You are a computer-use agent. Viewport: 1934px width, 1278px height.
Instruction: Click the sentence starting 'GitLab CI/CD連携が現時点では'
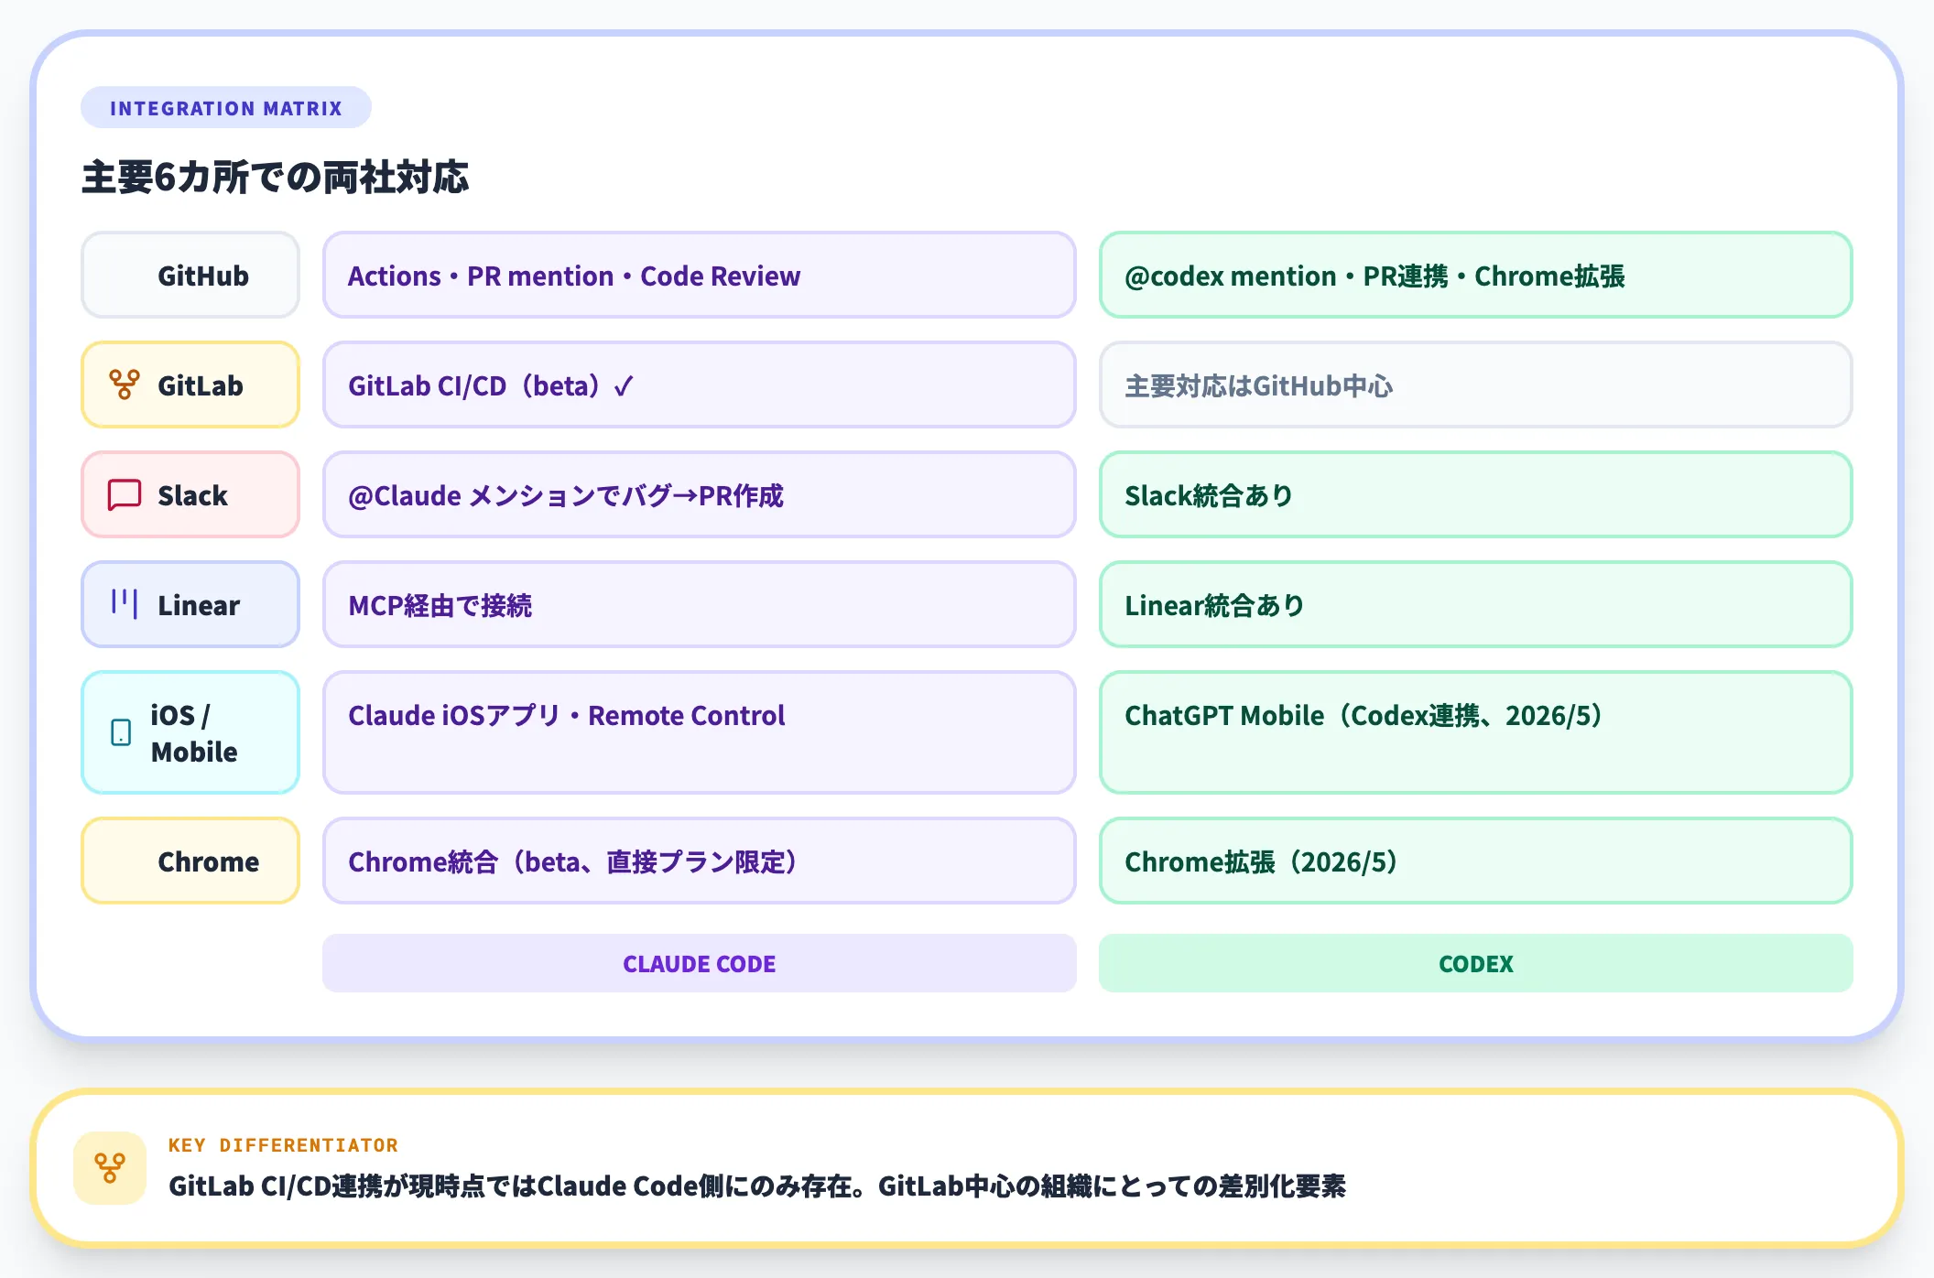click(757, 1186)
